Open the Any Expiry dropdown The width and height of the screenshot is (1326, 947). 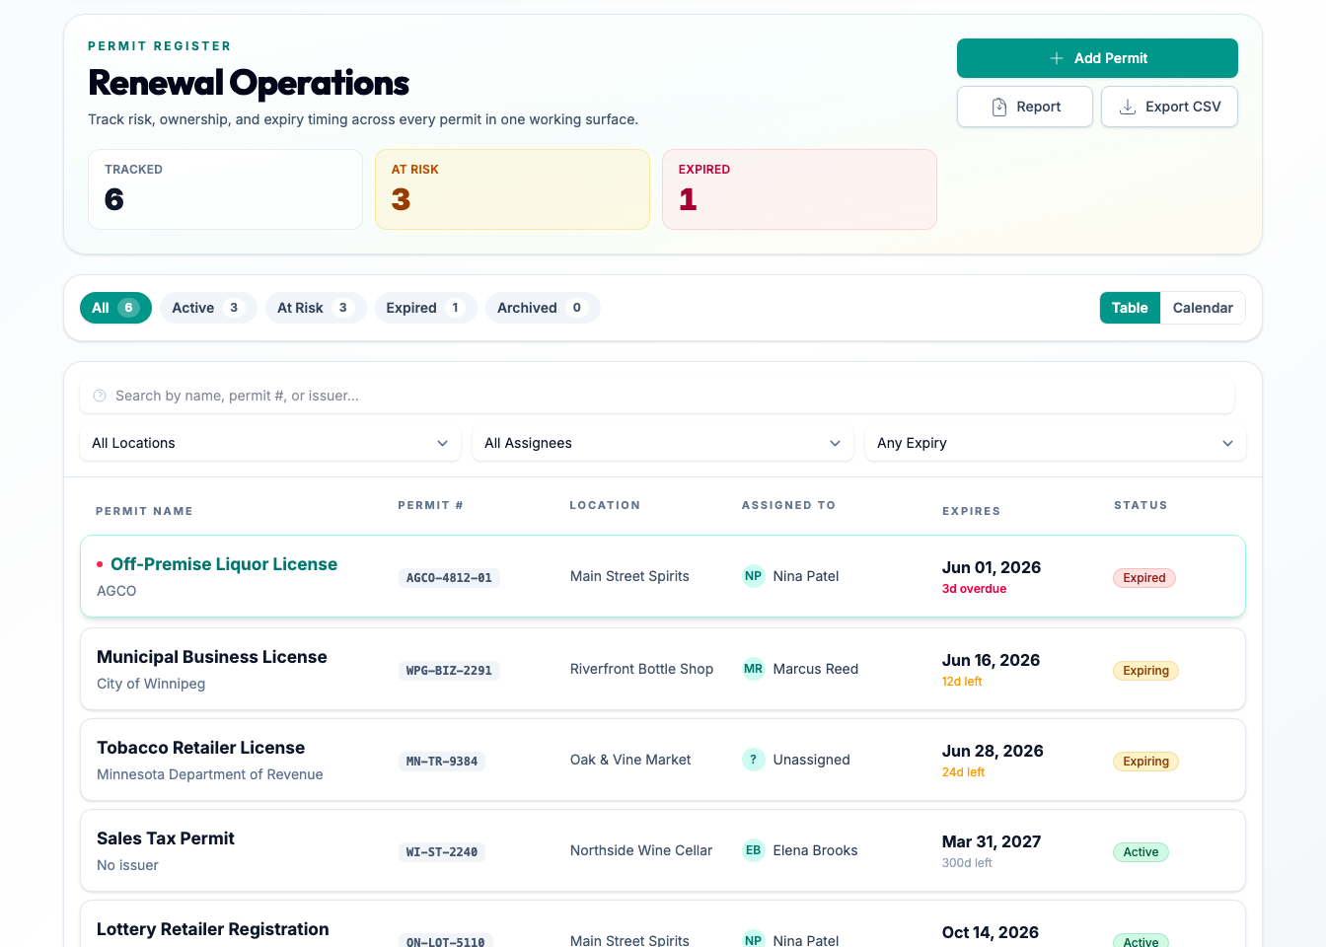(x=1056, y=443)
